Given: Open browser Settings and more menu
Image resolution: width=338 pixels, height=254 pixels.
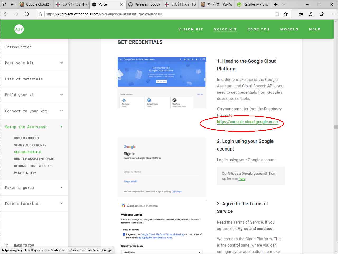Looking at the screenshot, I should coord(332,14).
